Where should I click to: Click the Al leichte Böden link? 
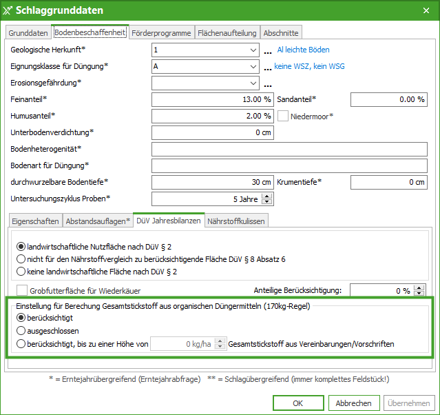(x=303, y=50)
